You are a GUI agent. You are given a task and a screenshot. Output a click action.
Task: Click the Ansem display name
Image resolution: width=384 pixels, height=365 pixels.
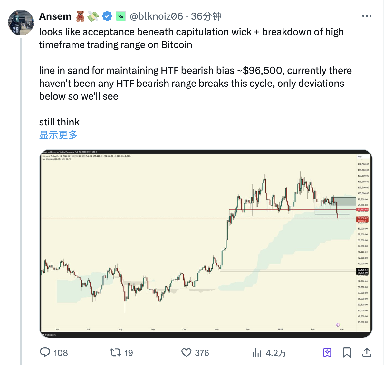[x=55, y=16]
